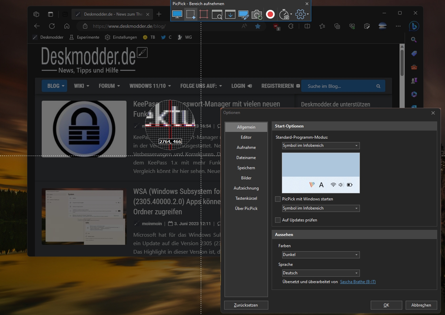
Task: Open the Standard-Programm-Modus dropdown
Action: [x=321, y=145]
